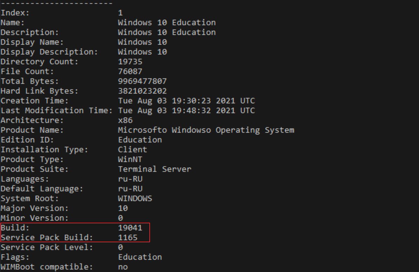Select Display Description value Windows 10

click(142, 52)
